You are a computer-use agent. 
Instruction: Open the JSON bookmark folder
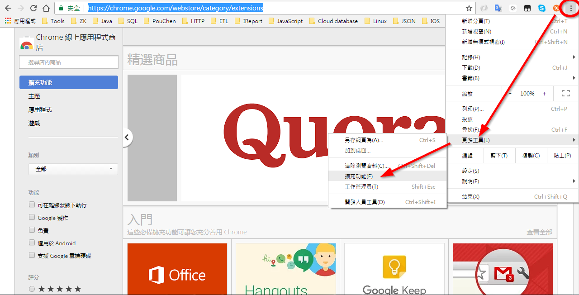[x=405, y=21]
